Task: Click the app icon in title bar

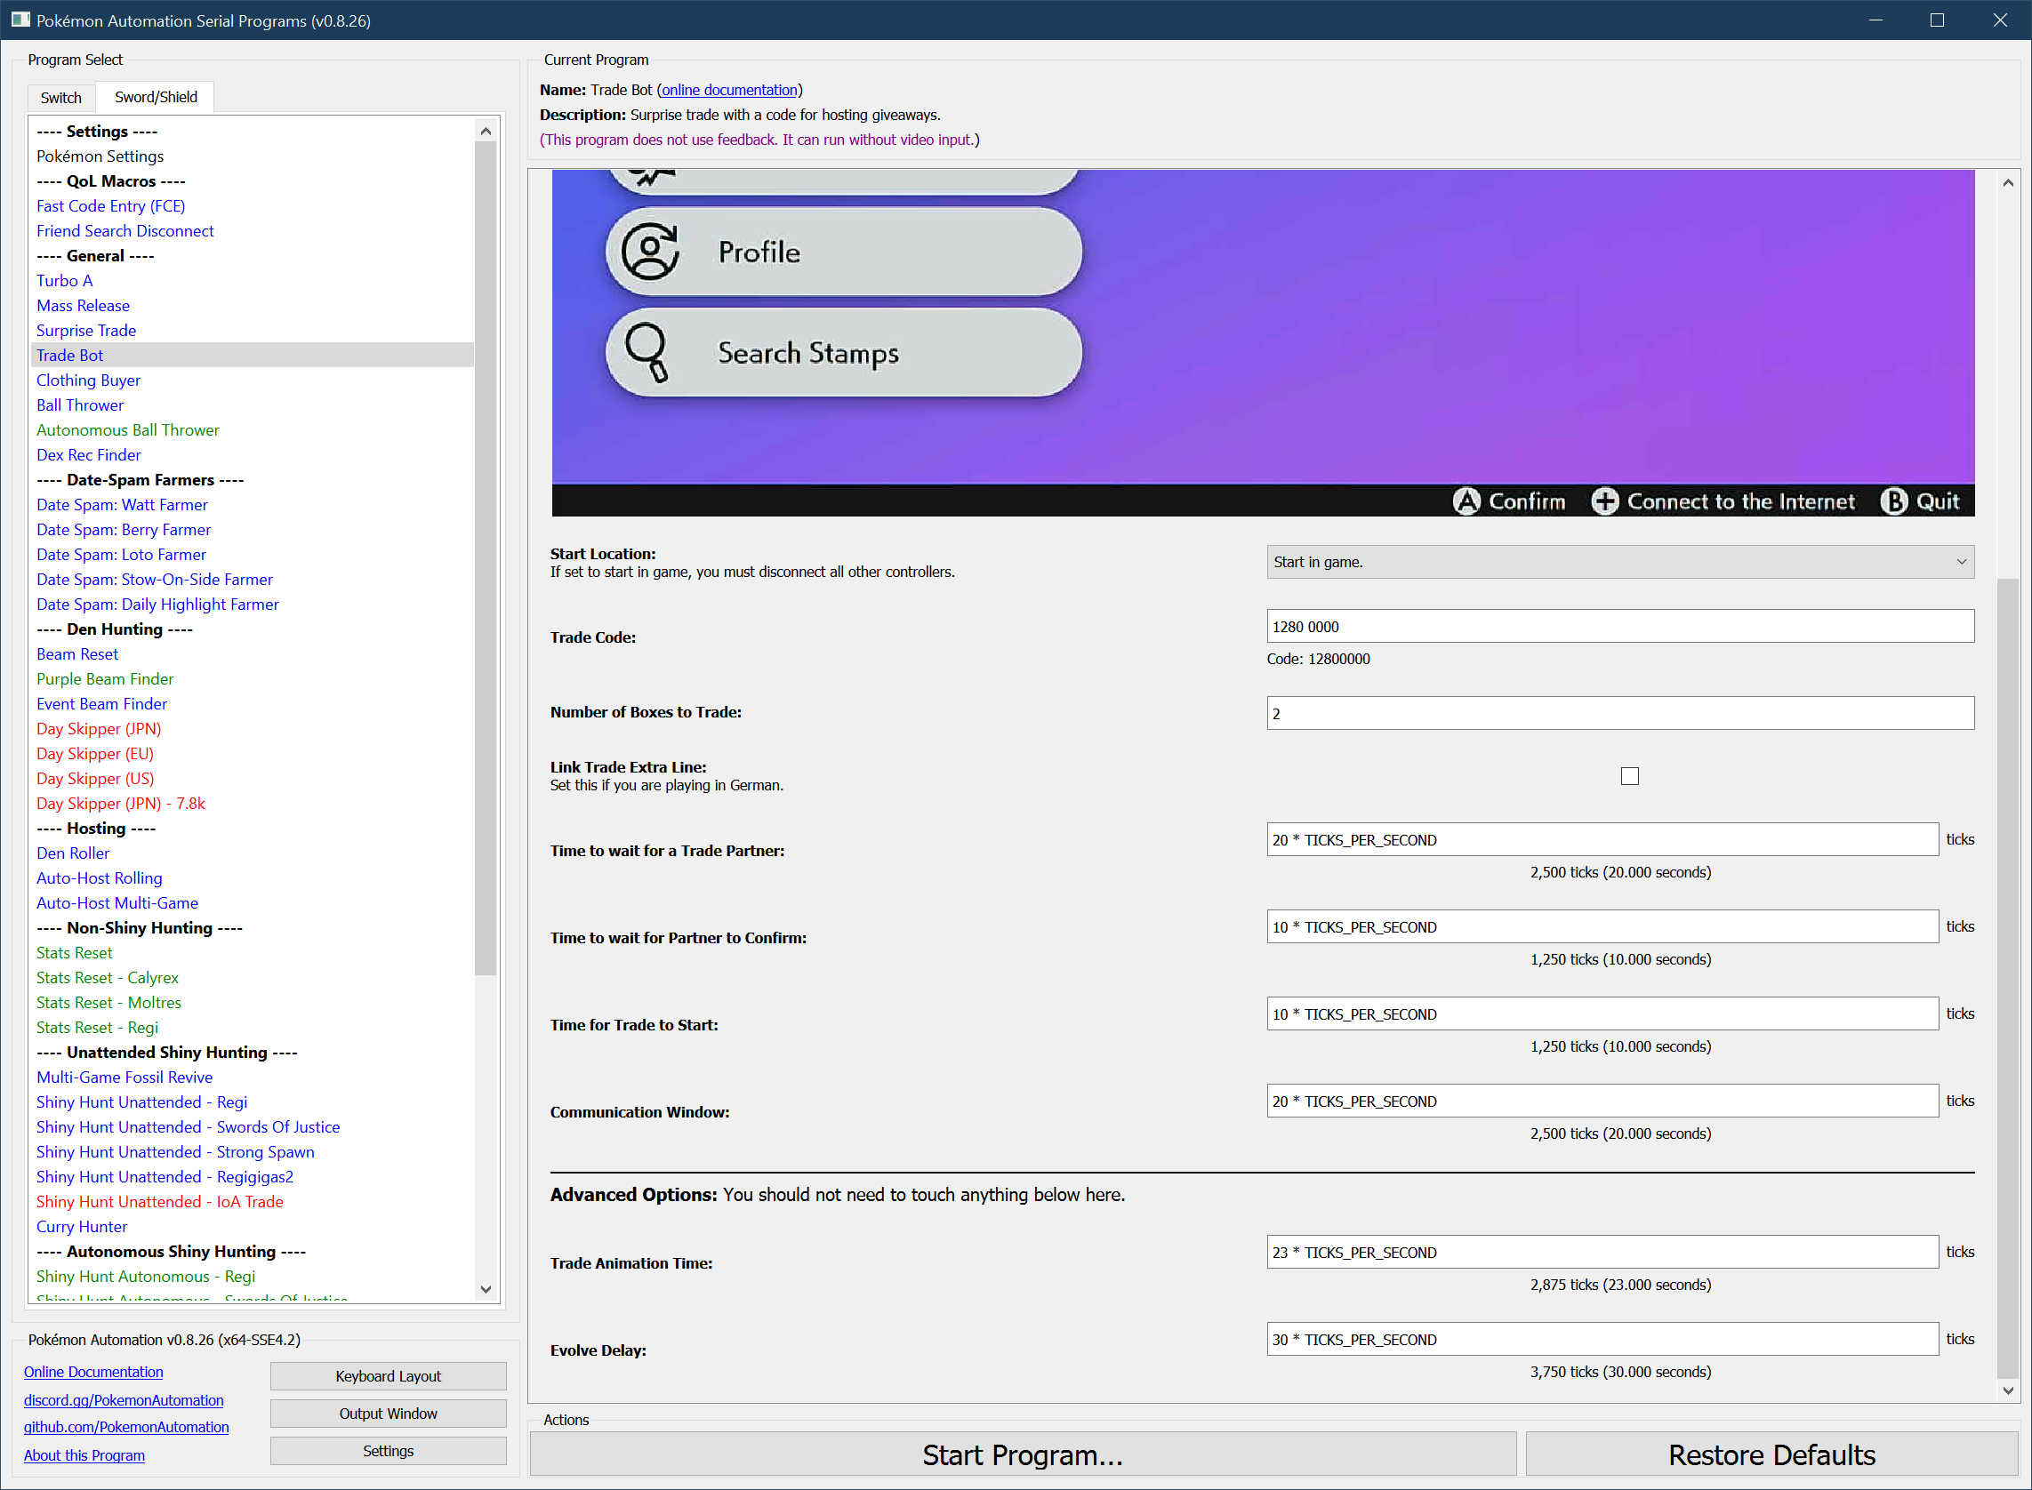Action: [20, 20]
